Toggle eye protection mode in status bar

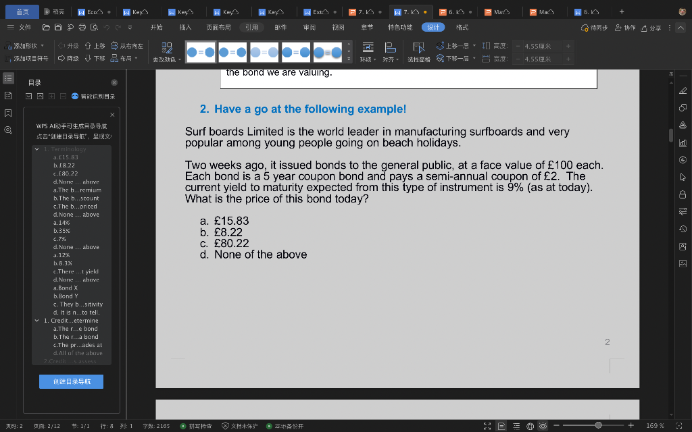click(x=543, y=426)
